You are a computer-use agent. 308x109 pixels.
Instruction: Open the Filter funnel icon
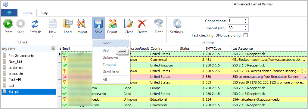click(x=159, y=24)
